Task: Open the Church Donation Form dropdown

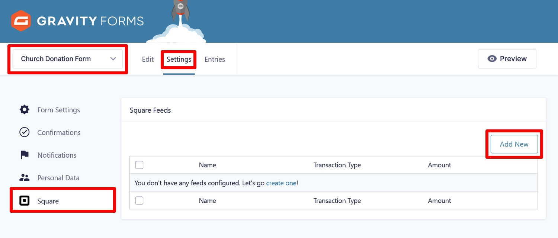Action: (68, 59)
